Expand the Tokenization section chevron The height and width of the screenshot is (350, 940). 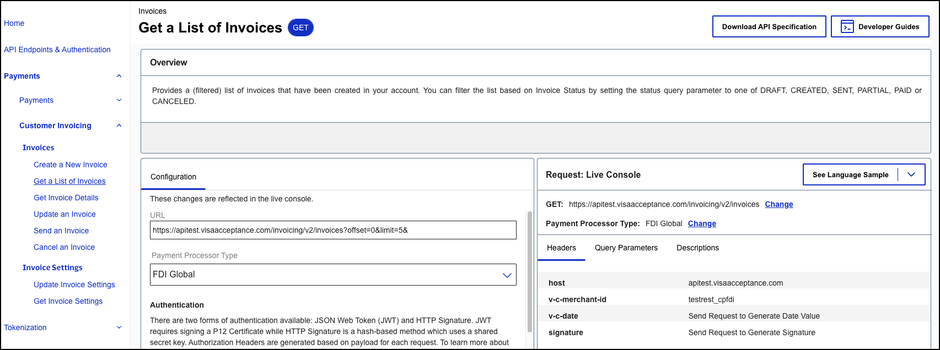(x=119, y=327)
